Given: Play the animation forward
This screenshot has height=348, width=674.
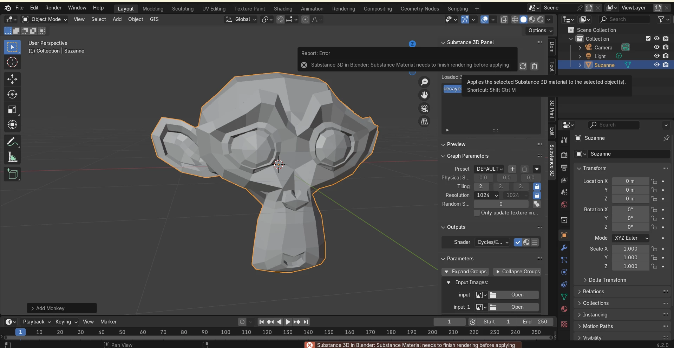Looking at the screenshot, I should pos(288,322).
